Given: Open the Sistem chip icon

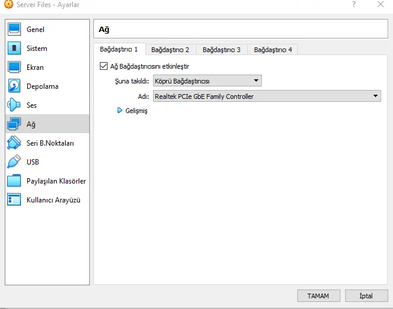Looking at the screenshot, I should [x=14, y=49].
